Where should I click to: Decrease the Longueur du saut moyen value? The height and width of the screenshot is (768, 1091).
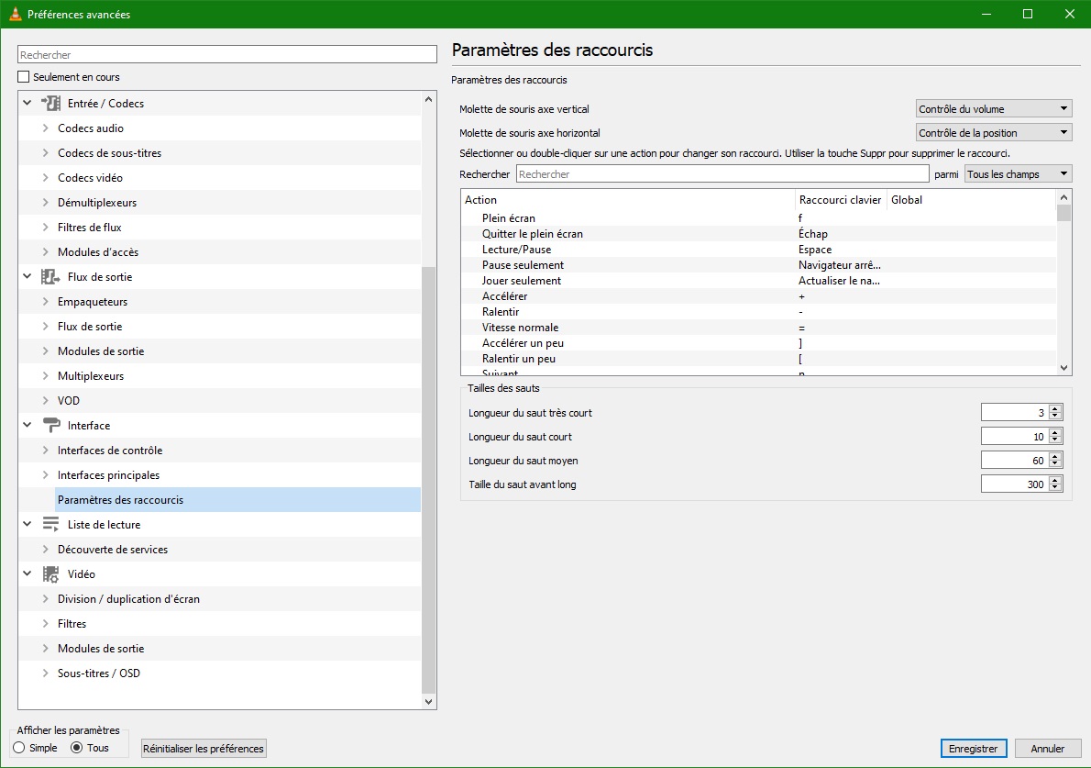(x=1055, y=463)
